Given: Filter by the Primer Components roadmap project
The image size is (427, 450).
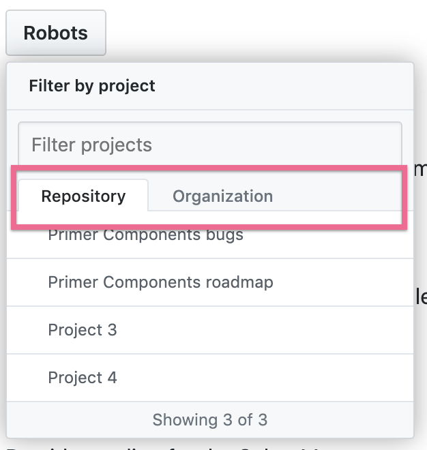Looking at the screenshot, I should pos(160,282).
